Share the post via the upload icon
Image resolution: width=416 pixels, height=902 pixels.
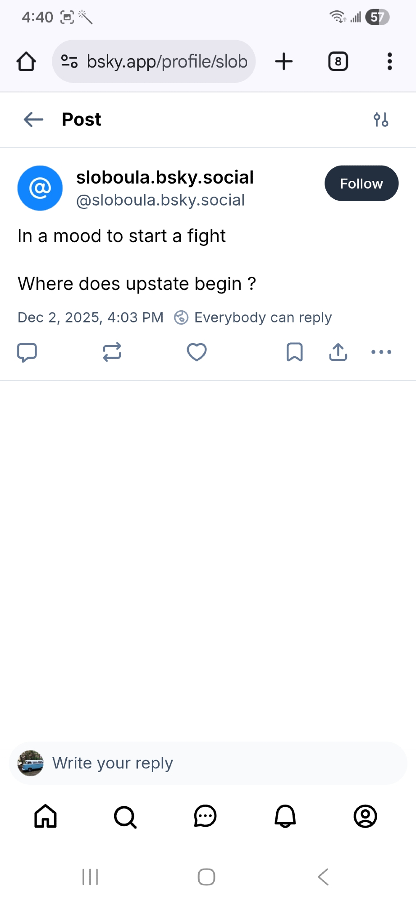click(338, 352)
